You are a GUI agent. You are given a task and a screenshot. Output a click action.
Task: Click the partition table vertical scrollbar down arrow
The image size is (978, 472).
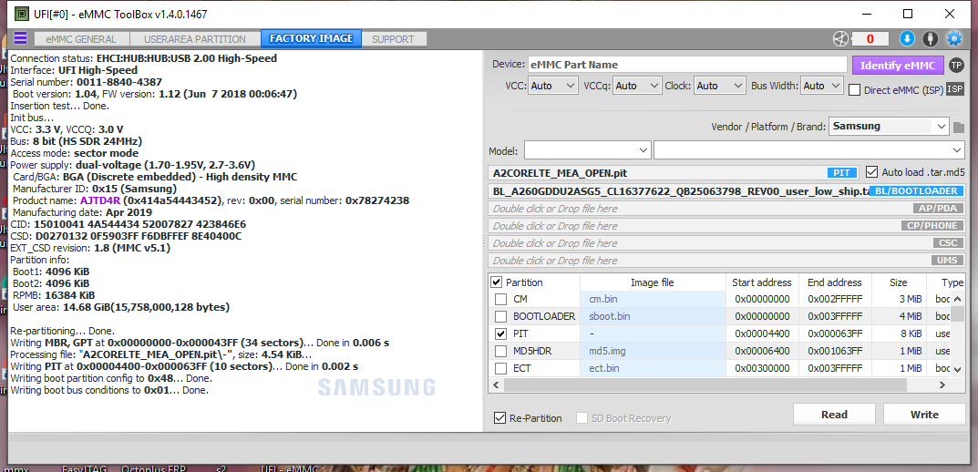(958, 370)
